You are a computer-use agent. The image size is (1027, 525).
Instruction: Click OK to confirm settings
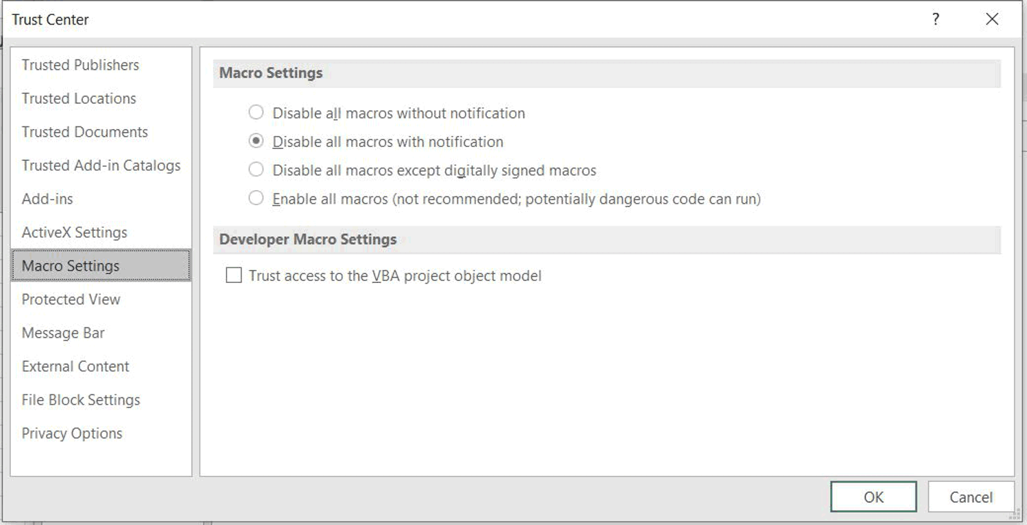(x=873, y=497)
